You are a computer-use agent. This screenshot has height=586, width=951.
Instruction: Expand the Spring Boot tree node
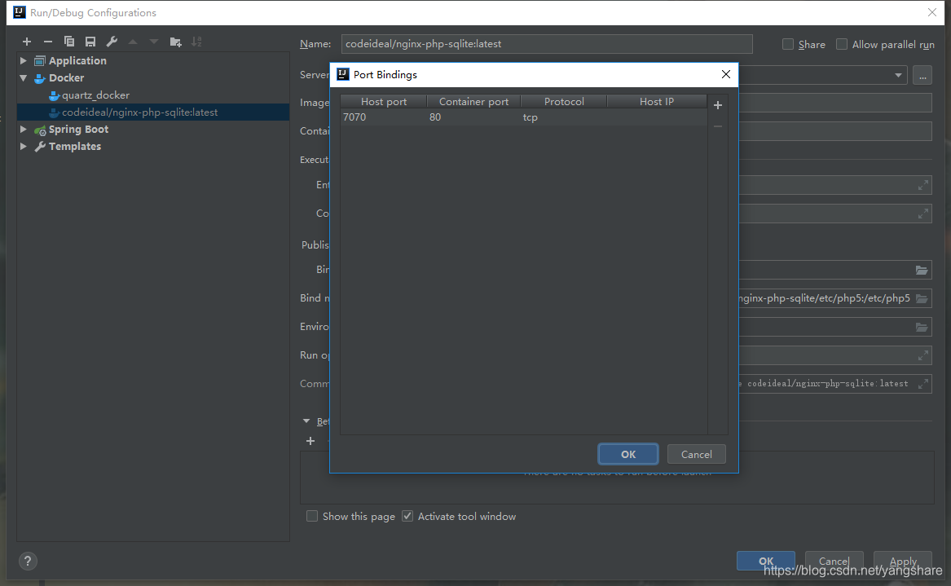coord(23,130)
